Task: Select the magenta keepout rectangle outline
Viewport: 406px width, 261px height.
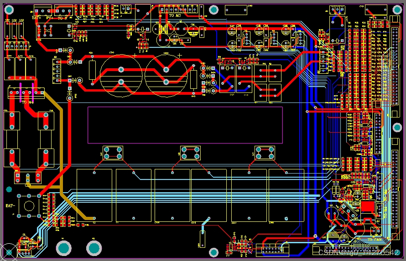Action: tap(185, 125)
